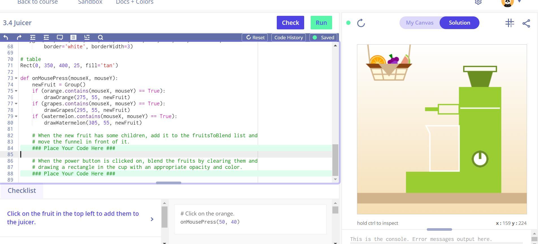Click the editor horizontal scrollbar thumb
Screen dimensions: 538x244
click(168, 183)
